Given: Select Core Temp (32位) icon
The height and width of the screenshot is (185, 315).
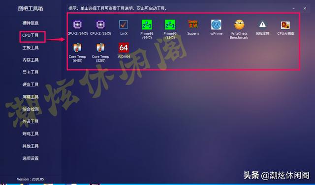Looking at the screenshot, I should [100, 48].
